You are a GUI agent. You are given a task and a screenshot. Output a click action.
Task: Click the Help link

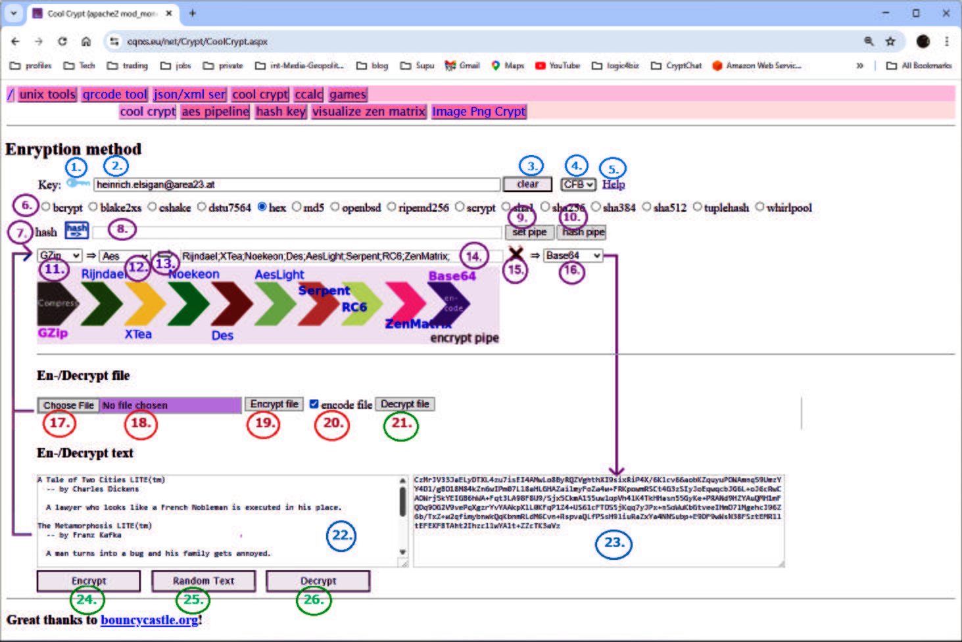(x=613, y=185)
